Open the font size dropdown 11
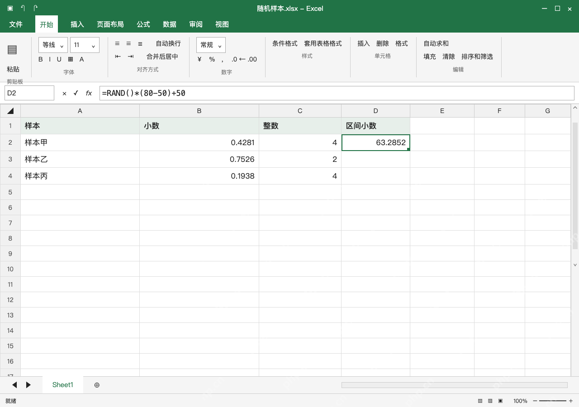Image resolution: width=579 pixels, height=407 pixels. [85, 45]
